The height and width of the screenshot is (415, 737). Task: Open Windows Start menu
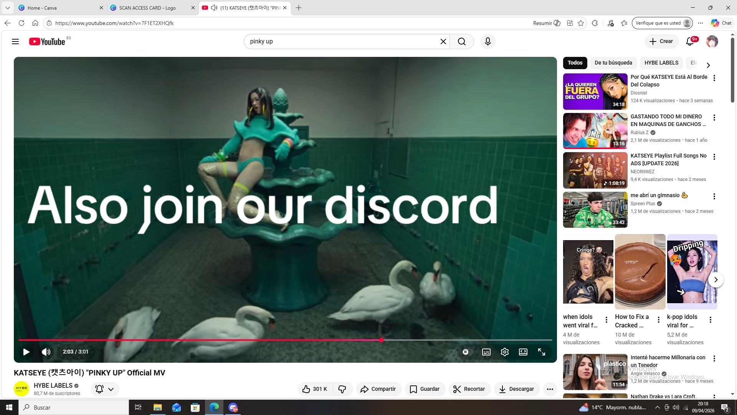pos(9,407)
